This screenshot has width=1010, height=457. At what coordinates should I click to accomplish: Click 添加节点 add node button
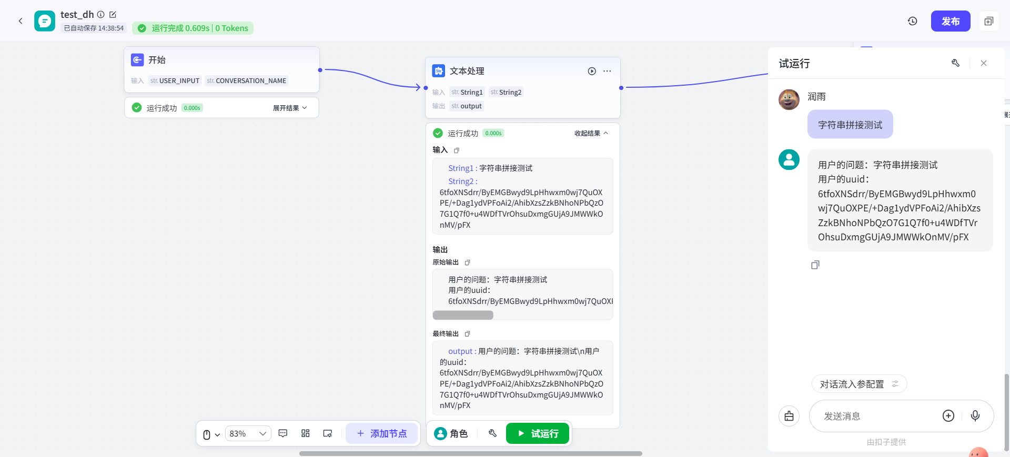tap(381, 433)
